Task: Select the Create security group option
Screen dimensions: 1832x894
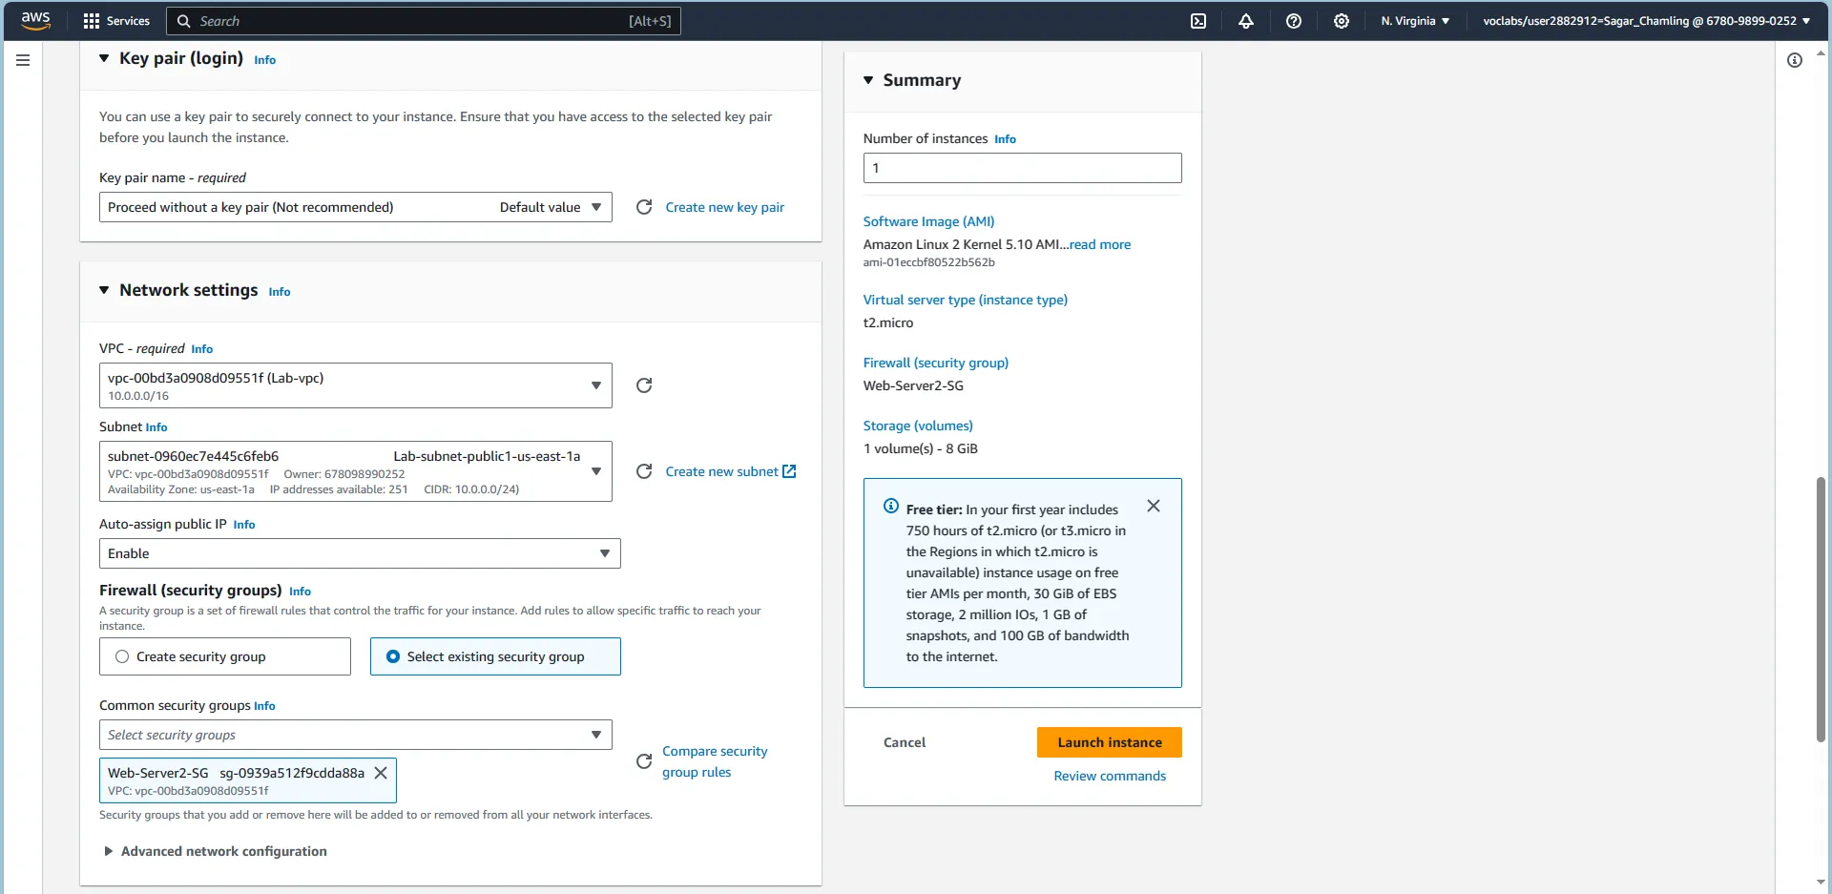Action: coord(225,656)
